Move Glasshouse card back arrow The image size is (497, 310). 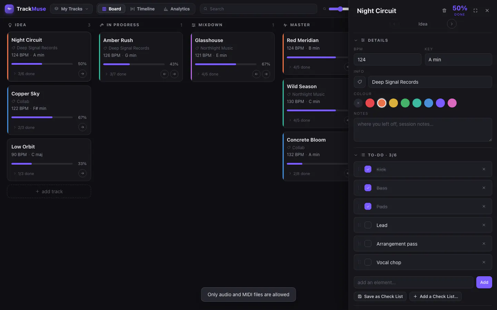256,74
